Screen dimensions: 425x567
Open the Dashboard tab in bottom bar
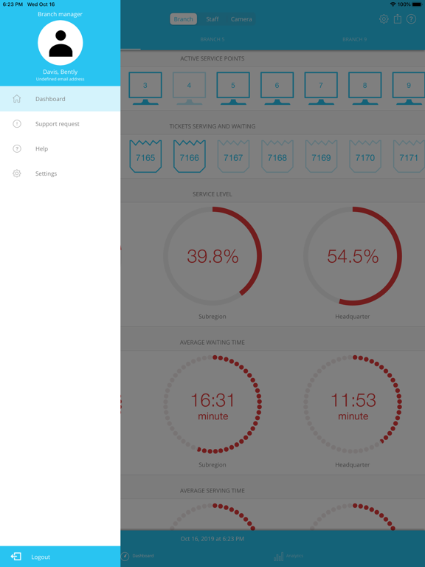coord(137,556)
